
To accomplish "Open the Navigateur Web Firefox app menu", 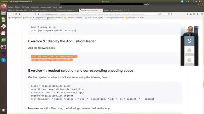I will pos(21,1).
